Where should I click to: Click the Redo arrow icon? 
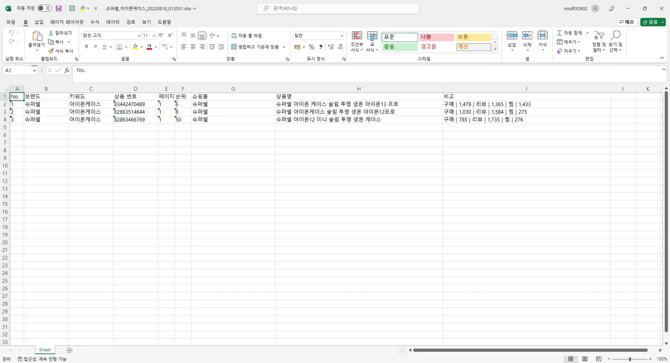point(11,42)
